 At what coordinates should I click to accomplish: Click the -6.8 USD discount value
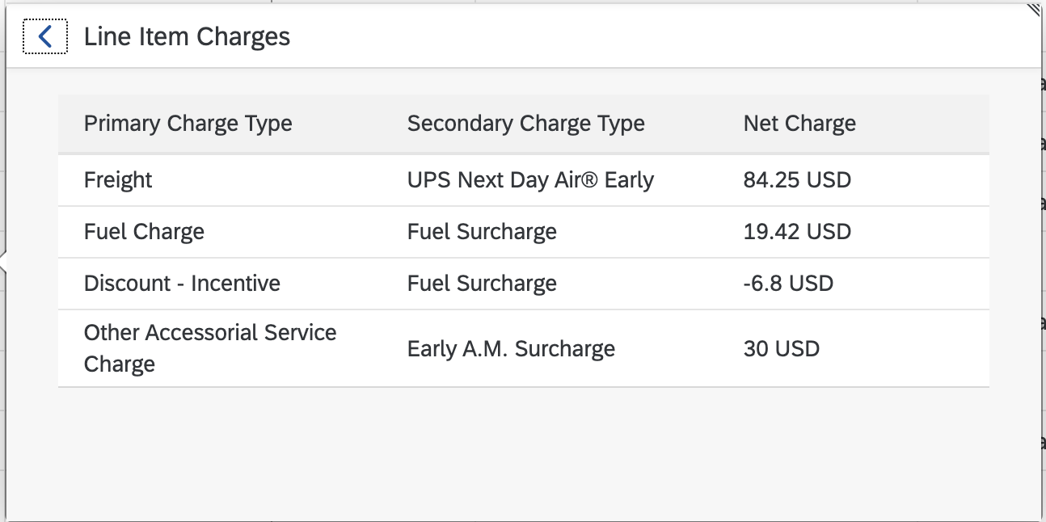[788, 284]
